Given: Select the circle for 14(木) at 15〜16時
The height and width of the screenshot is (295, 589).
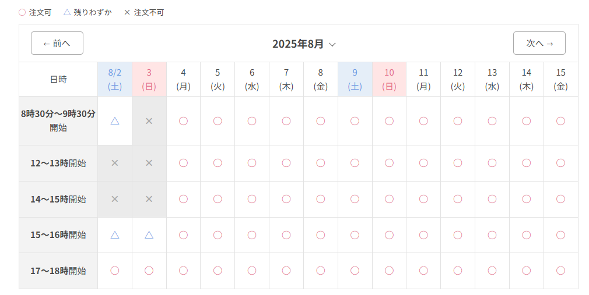Looking at the screenshot, I should coord(527,235).
